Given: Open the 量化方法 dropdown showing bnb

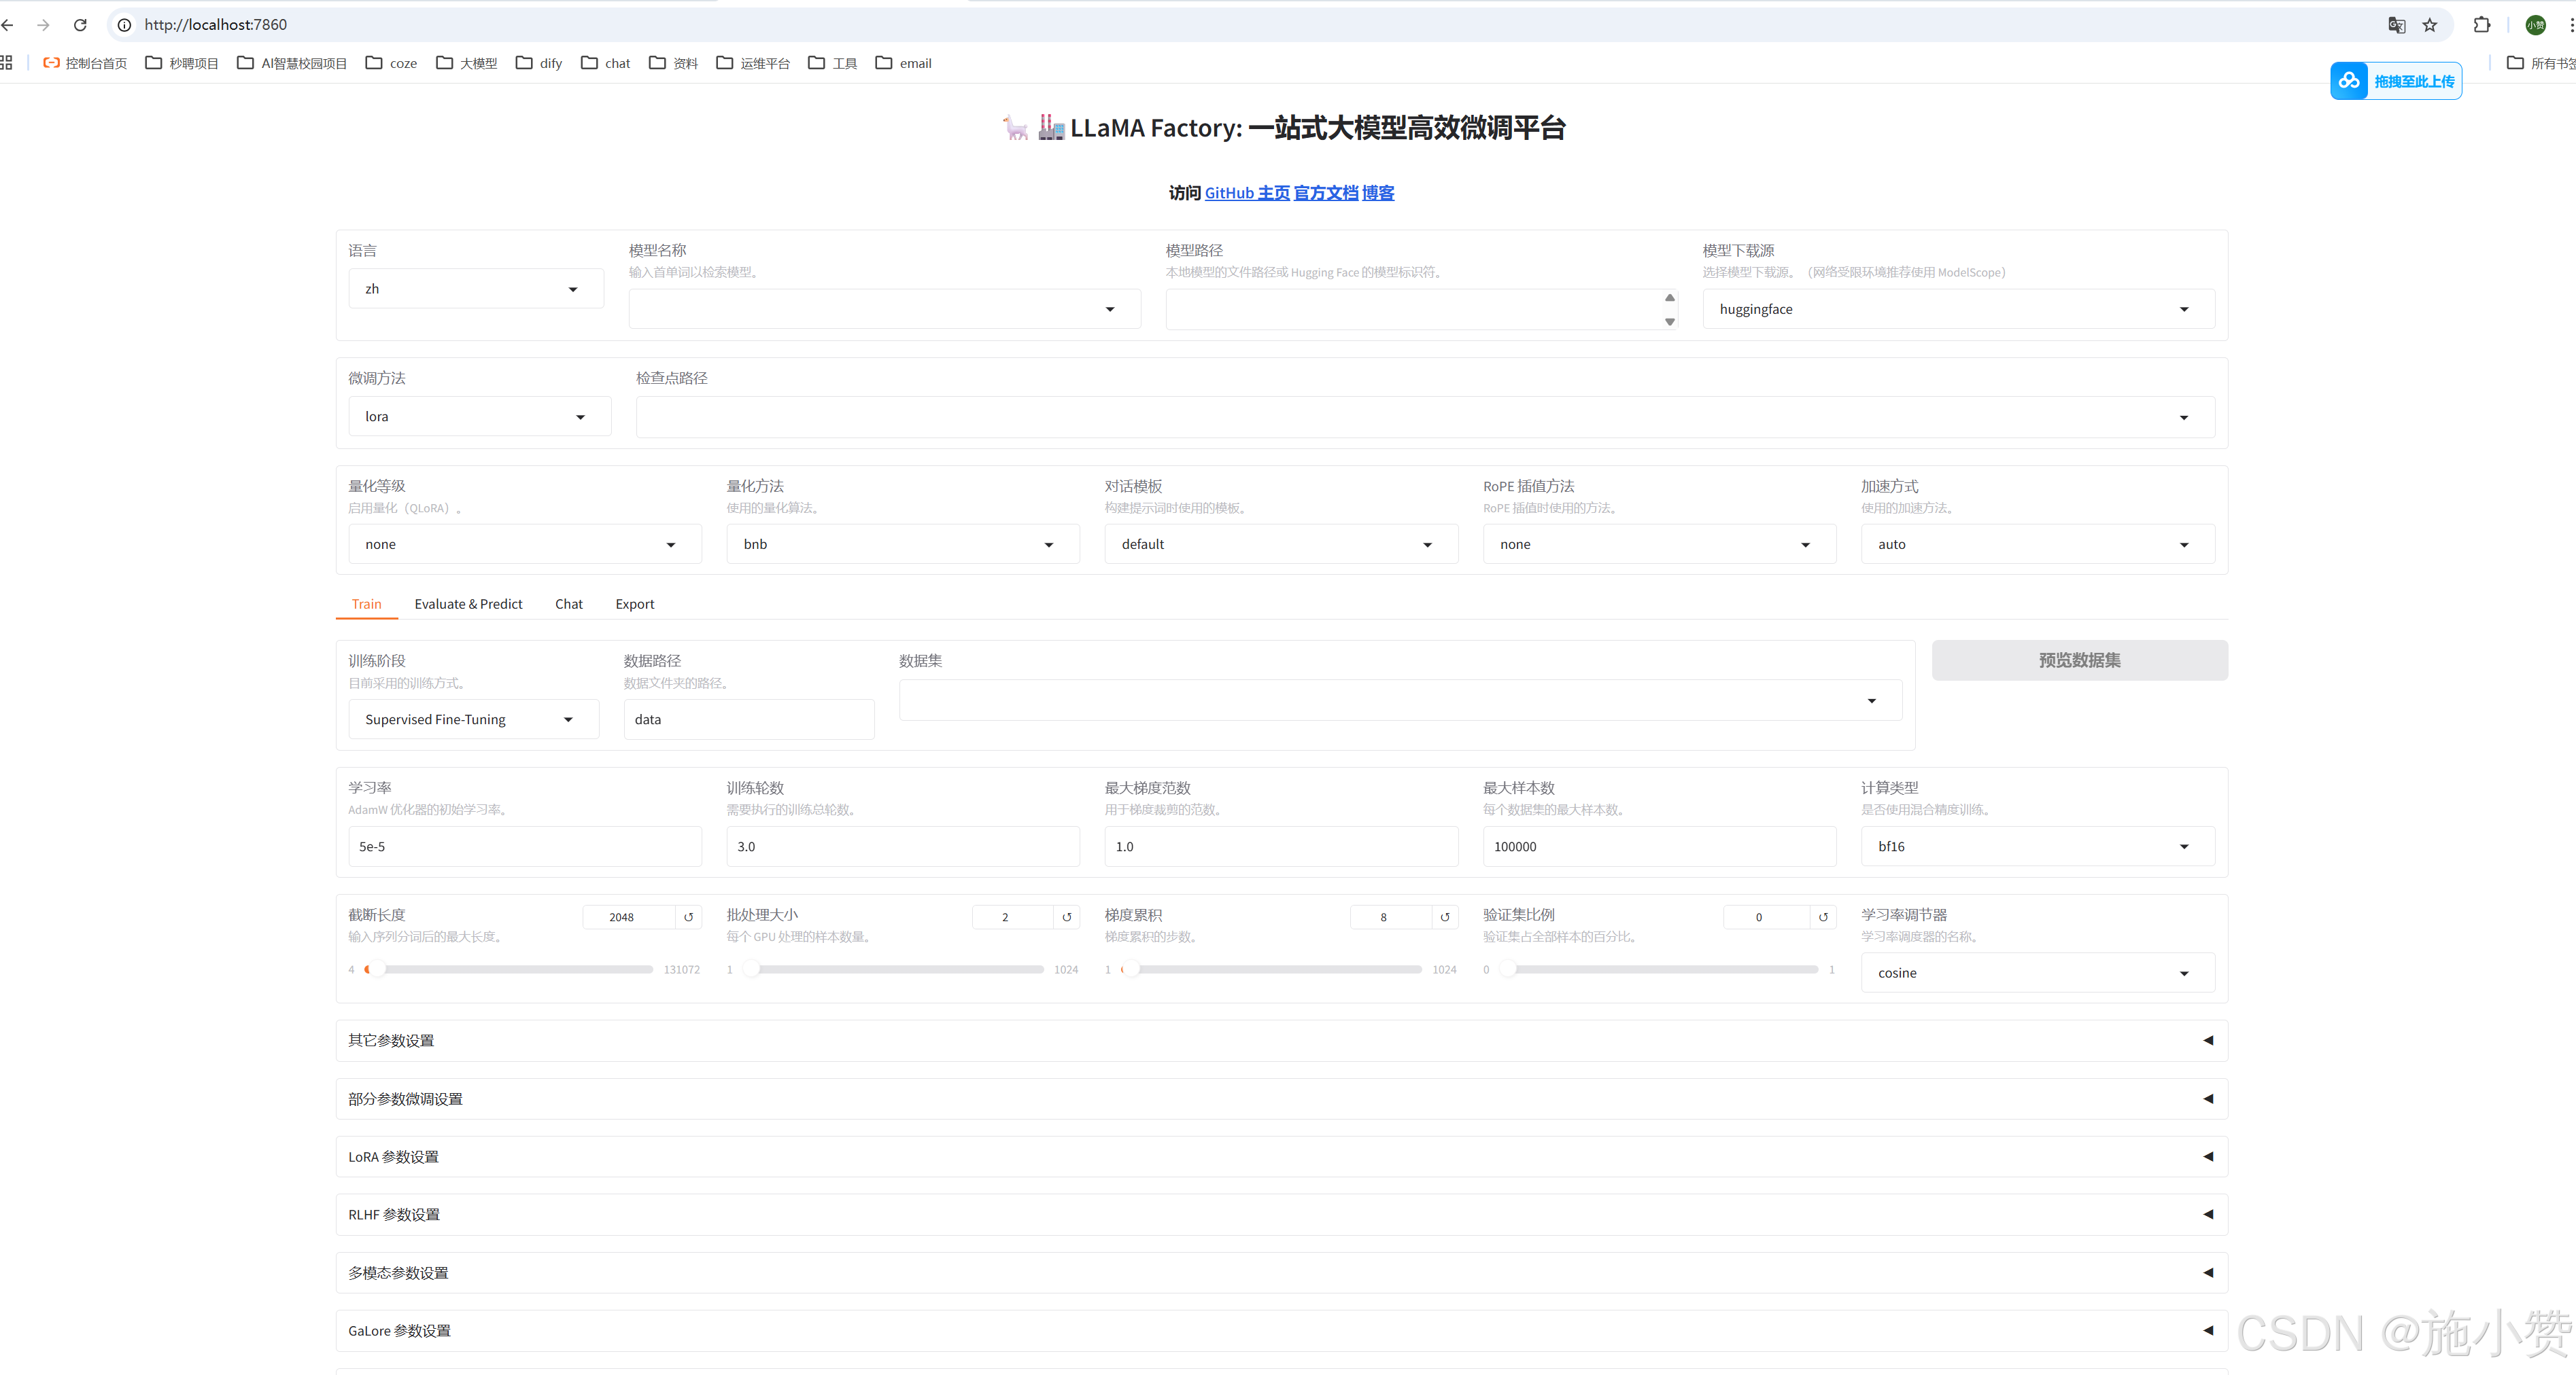Looking at the screenshot, I should point(903,545).
